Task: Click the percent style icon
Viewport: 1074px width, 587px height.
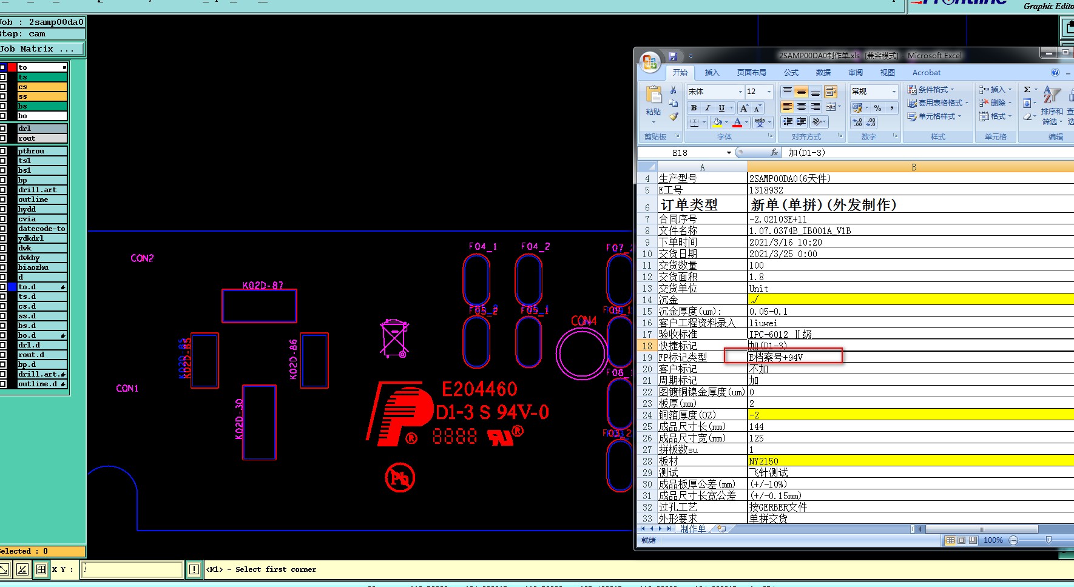Action: click(x=877, y=108)
